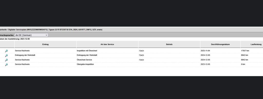Click the first row's Service-Nachweis entry text

pos(22,51)
